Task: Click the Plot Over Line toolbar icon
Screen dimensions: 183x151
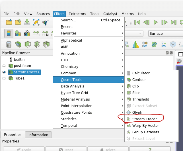Action: [x=154, y=44]
